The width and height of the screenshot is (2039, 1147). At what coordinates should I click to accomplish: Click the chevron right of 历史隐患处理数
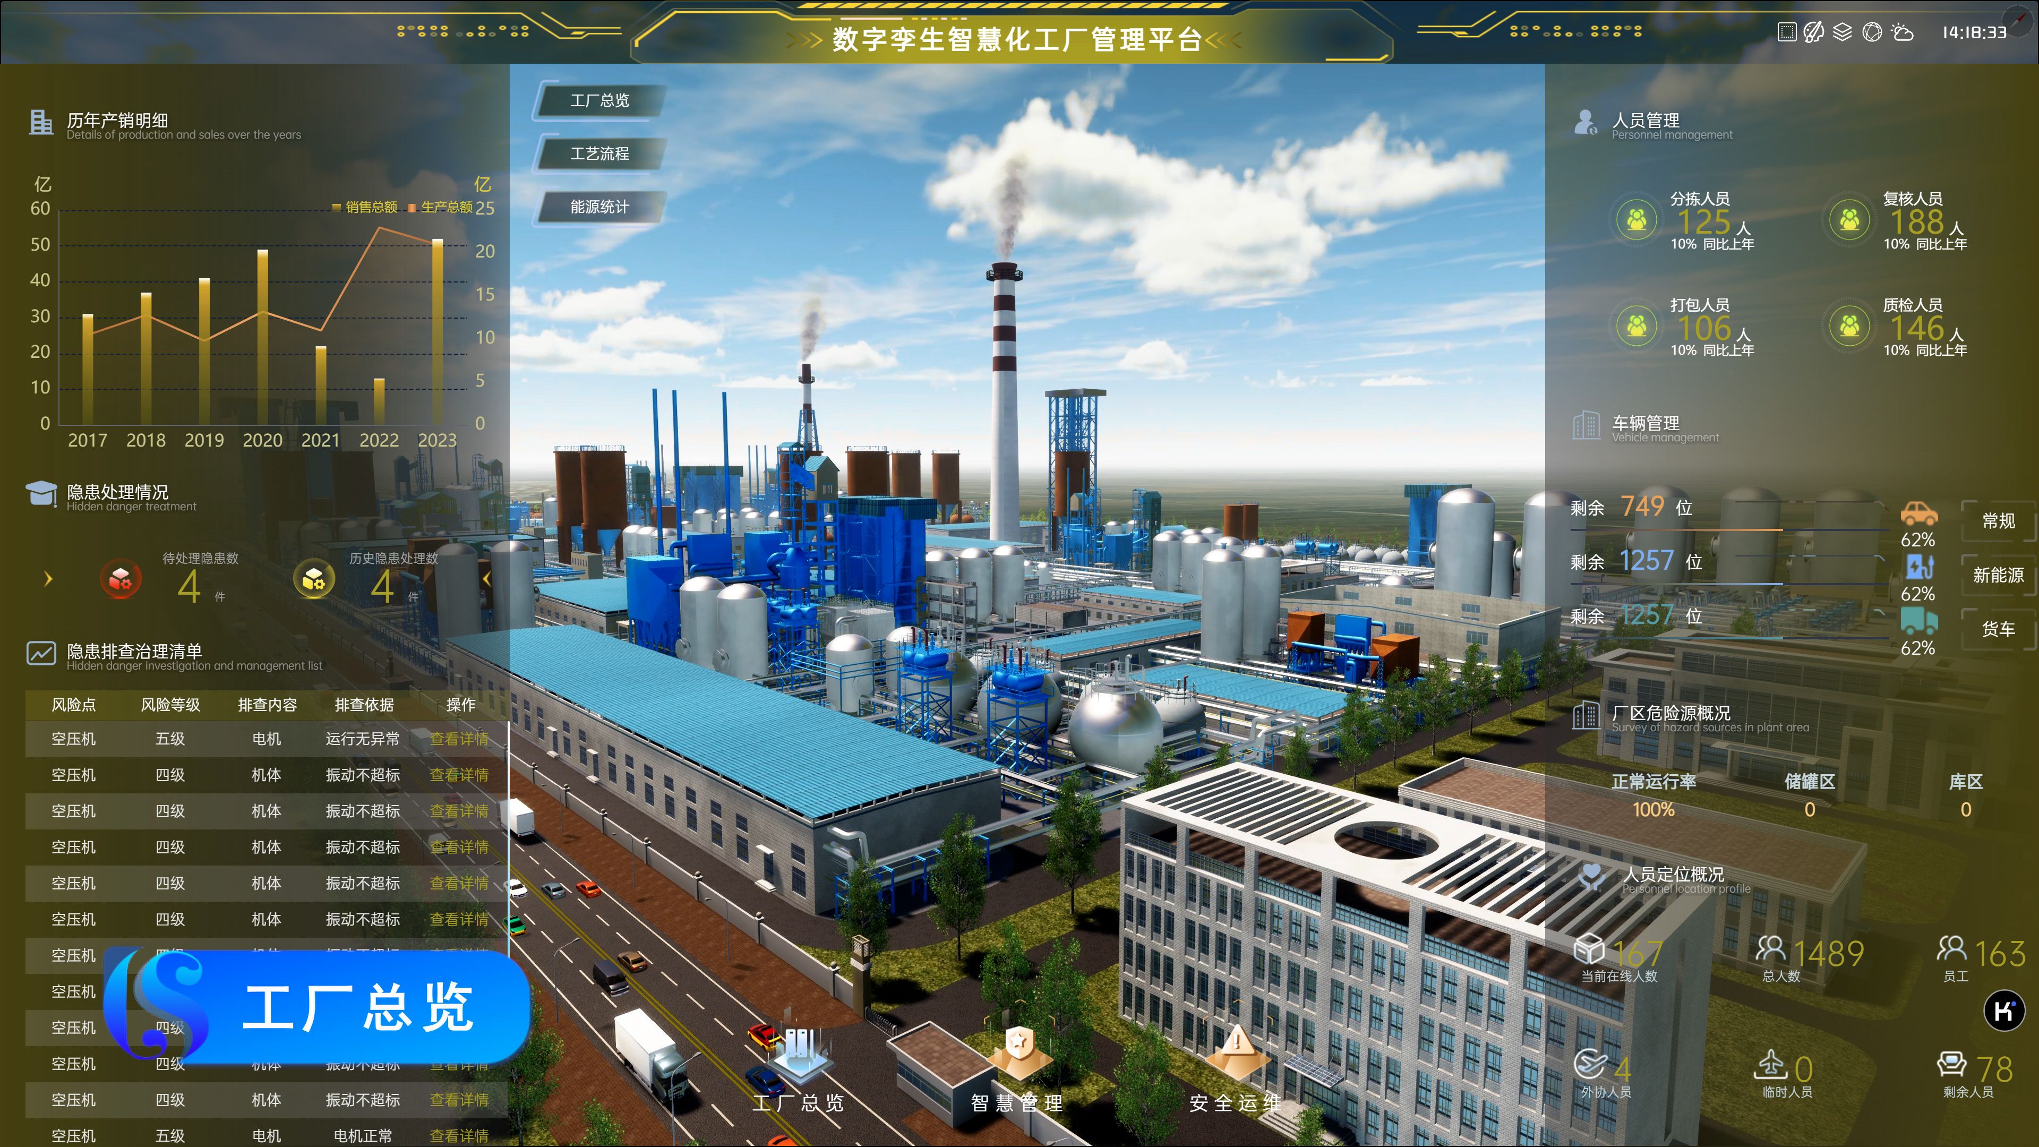487,579
